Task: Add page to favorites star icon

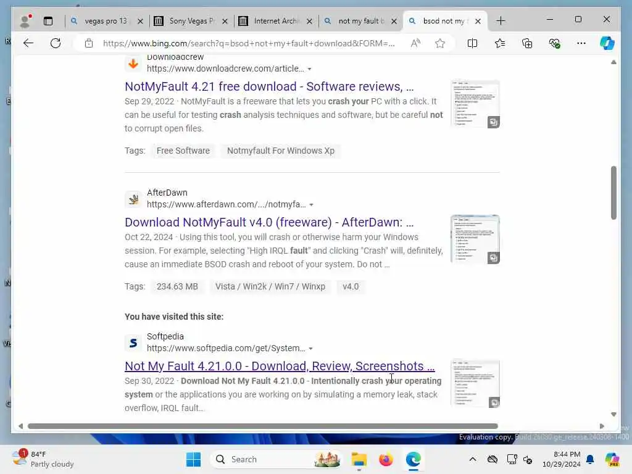Action: (x=440, y=43)
